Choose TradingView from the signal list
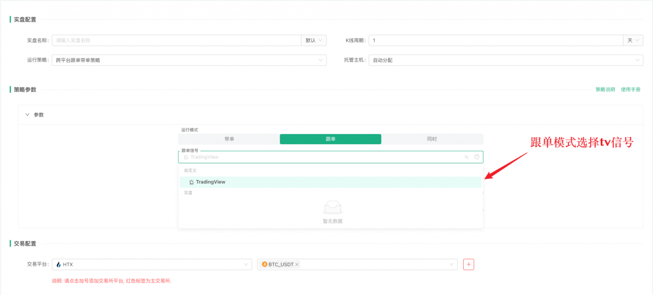This screenshot has width=653, height=295. tap(210, 182)
